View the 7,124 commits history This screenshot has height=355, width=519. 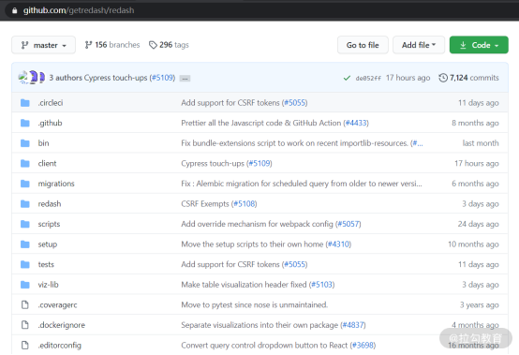click(474, 78)
